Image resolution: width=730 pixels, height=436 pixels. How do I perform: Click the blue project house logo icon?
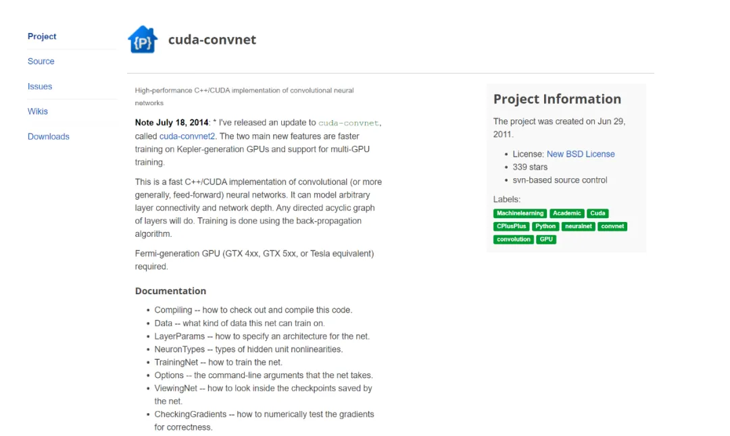(x=143, y=40)
